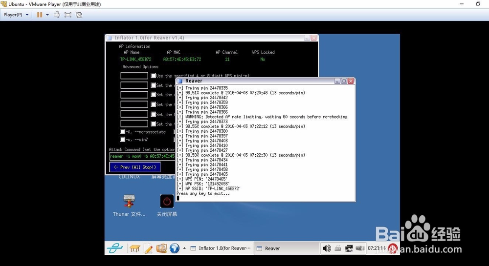Minimize the Inflator 1.0 window
This screenshot has width=489, height=266.
[307, 38]
